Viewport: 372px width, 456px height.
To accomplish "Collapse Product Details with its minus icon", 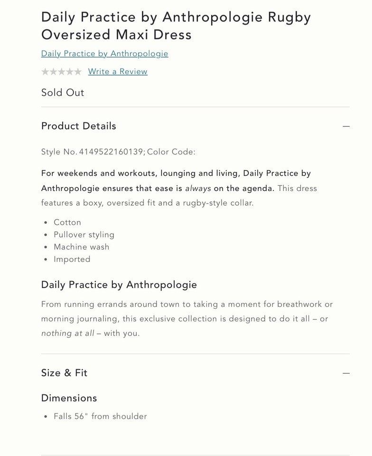I will [346, 126].
